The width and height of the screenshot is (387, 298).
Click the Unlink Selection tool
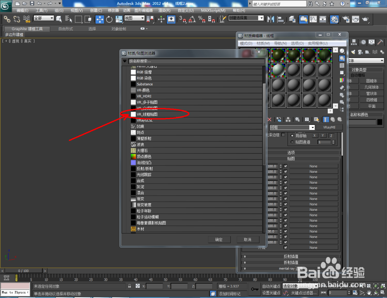[x=17, y=19]
